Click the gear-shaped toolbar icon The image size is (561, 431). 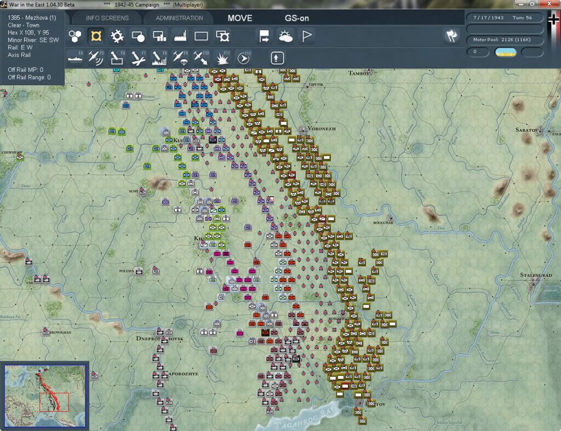pyautogui.click(x=117, y=36)
